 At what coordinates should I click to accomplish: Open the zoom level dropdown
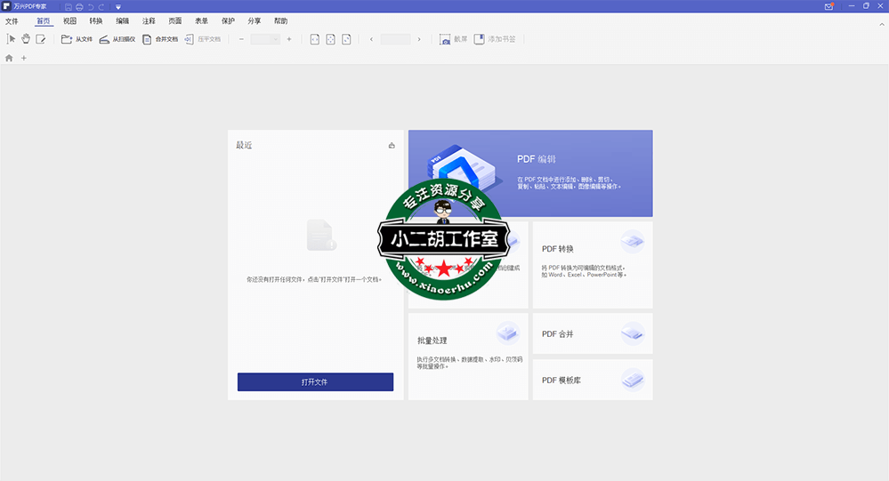[275, 39]
